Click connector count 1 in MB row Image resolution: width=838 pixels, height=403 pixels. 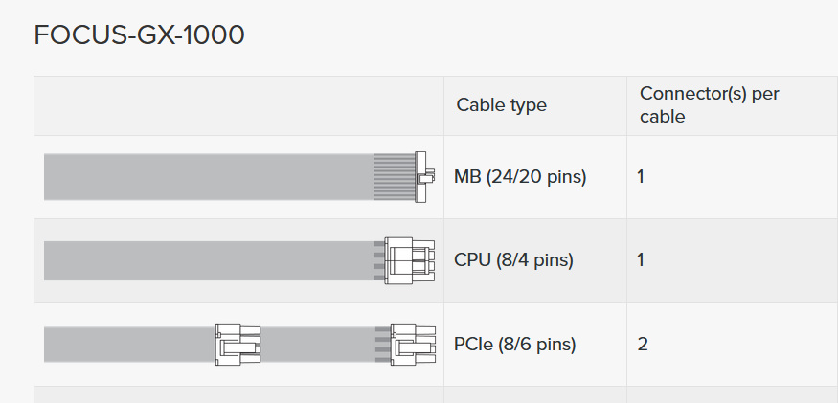click(640, 177)
